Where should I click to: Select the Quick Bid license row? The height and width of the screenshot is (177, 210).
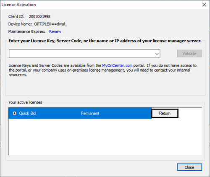tap(80, 113)
